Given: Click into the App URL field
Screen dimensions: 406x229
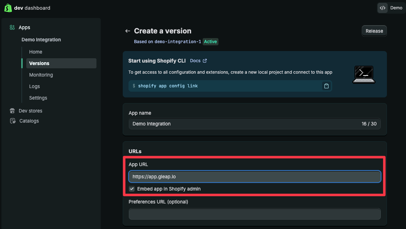Looking at the screenshot, I should click(x=254, y=177).
